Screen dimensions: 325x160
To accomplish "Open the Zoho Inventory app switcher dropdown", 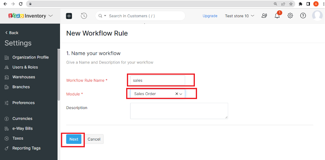I will [50, 16].
